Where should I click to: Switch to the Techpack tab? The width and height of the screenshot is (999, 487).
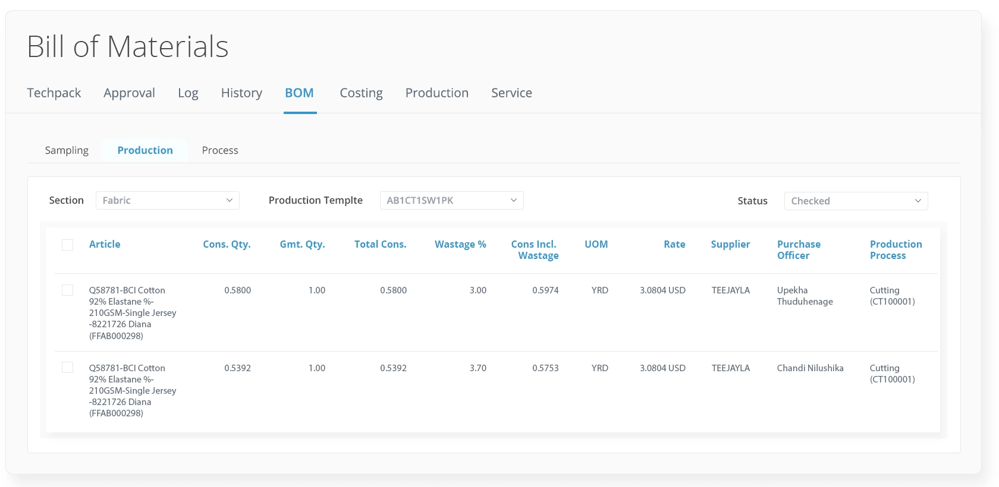(54, 93)
